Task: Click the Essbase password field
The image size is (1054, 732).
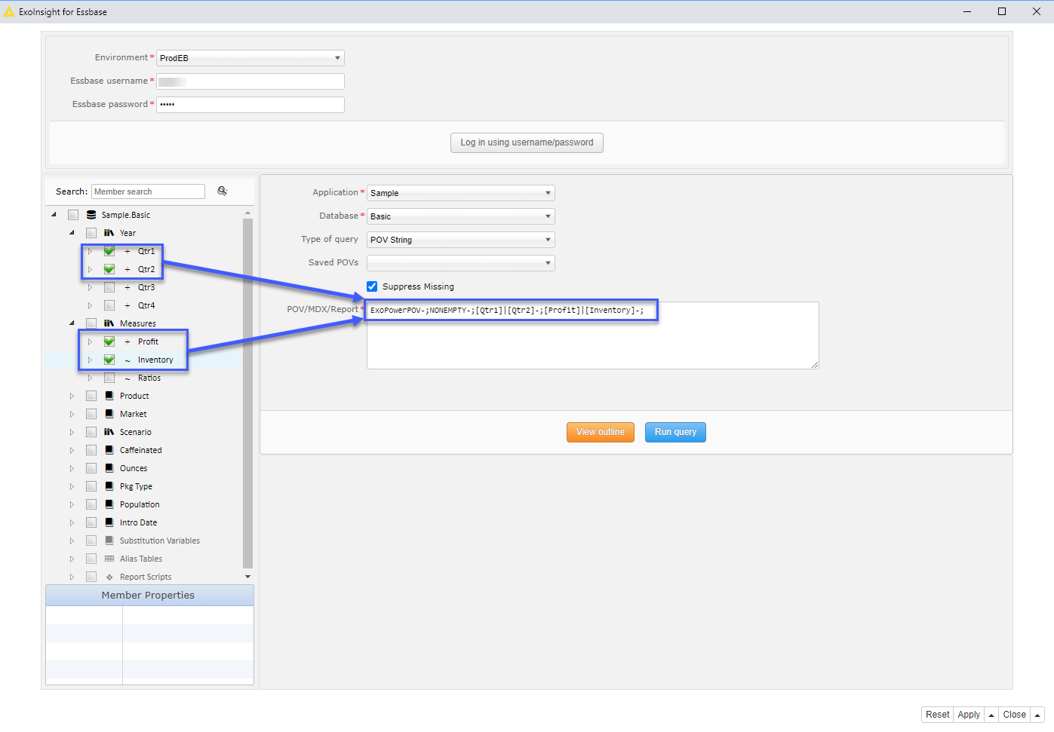Action: (250, 105)
